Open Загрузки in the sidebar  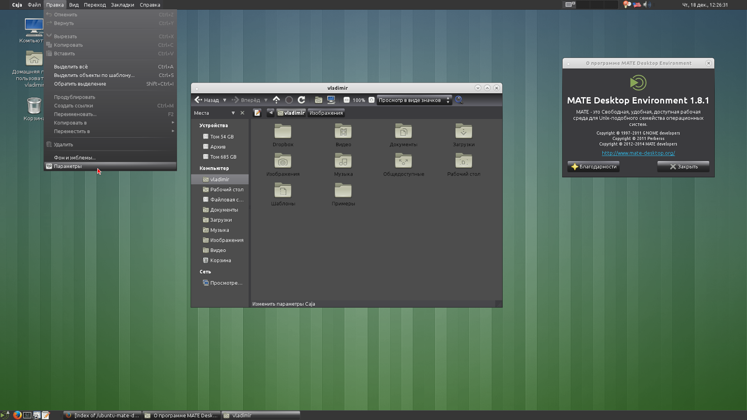219,220
